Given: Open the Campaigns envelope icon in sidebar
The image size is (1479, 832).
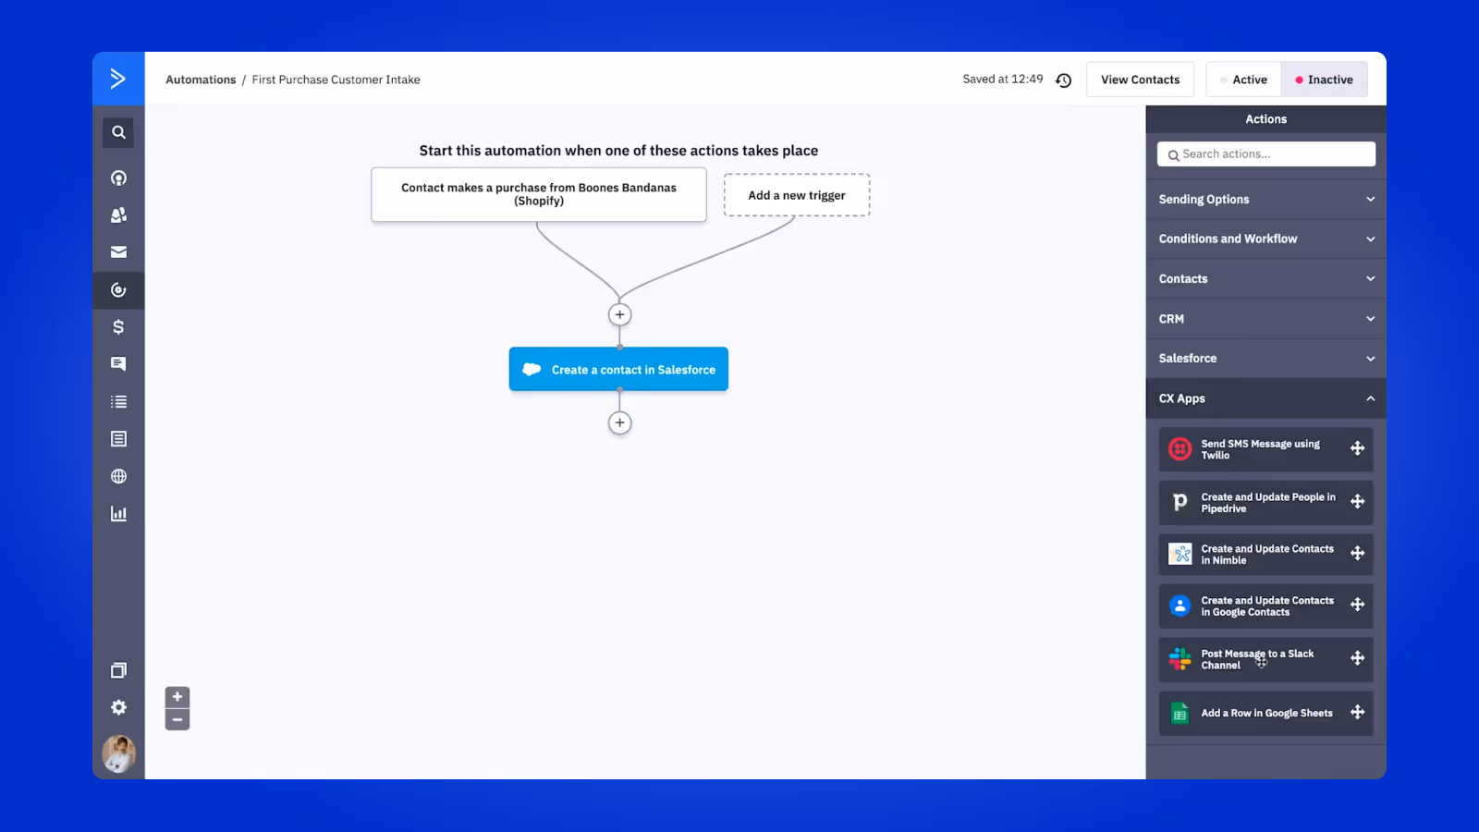Looking at the screenshot, I should coord(118,251).
